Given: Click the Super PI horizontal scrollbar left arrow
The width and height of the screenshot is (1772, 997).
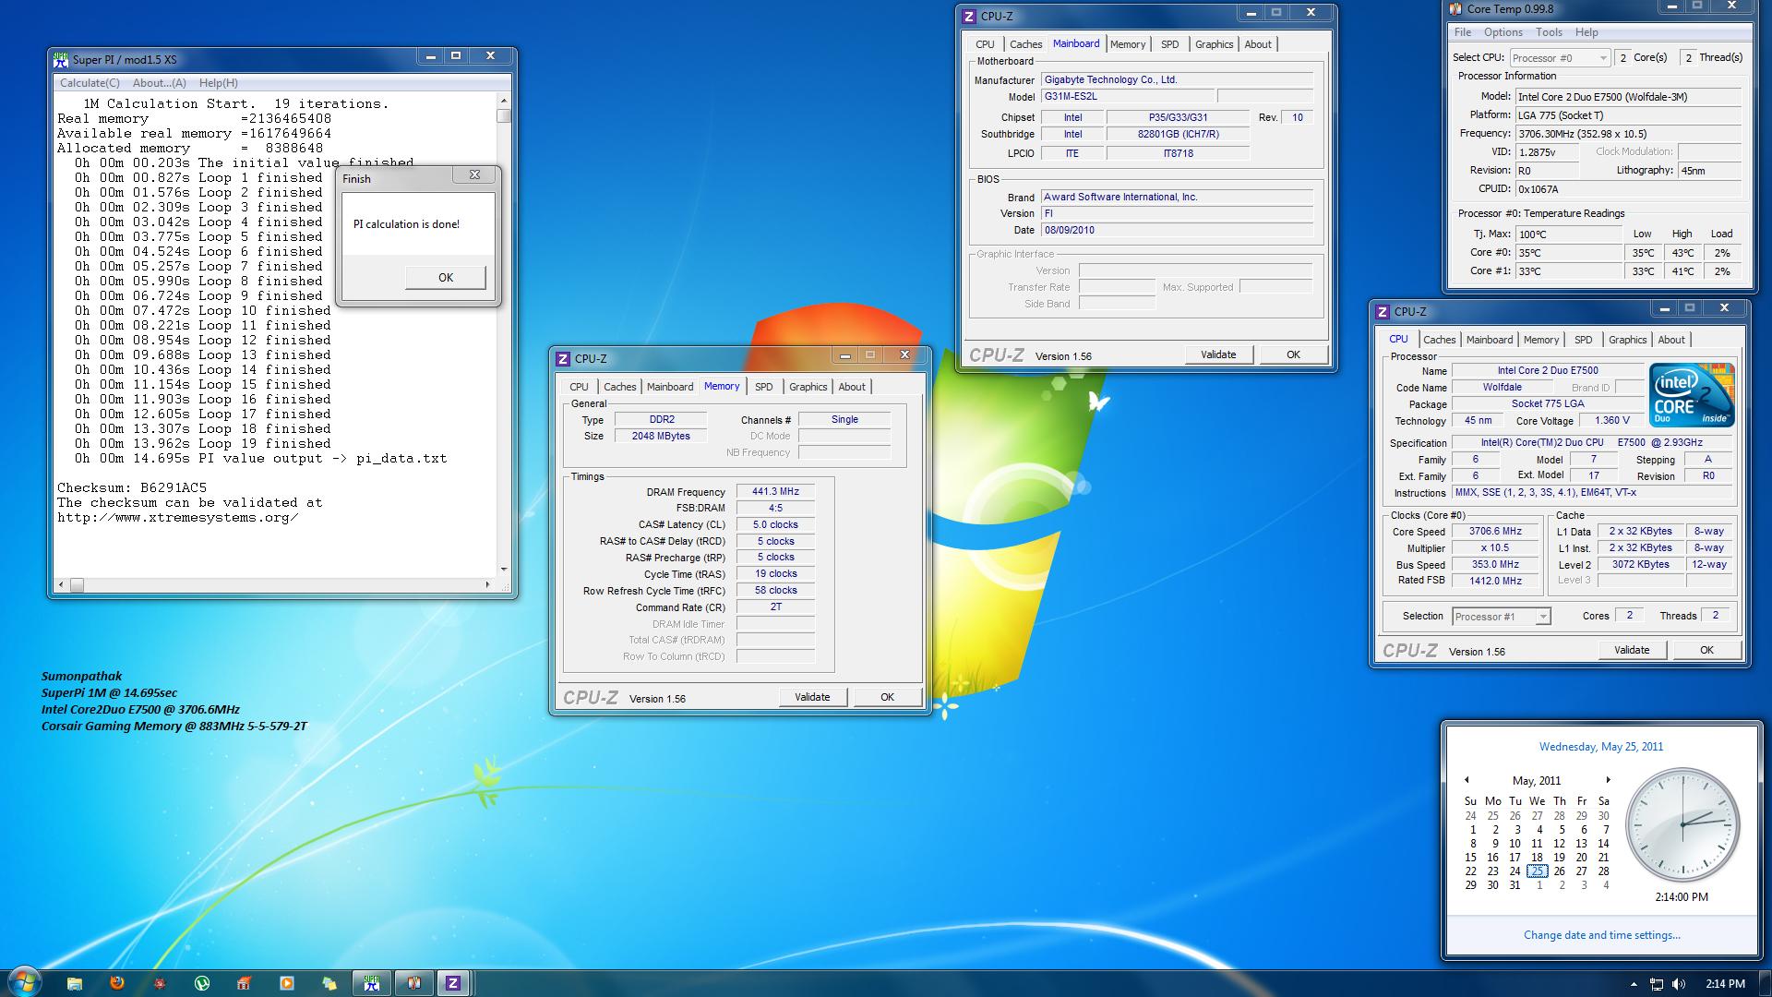Looking at the screenshot, I should [x=62, y=584].
